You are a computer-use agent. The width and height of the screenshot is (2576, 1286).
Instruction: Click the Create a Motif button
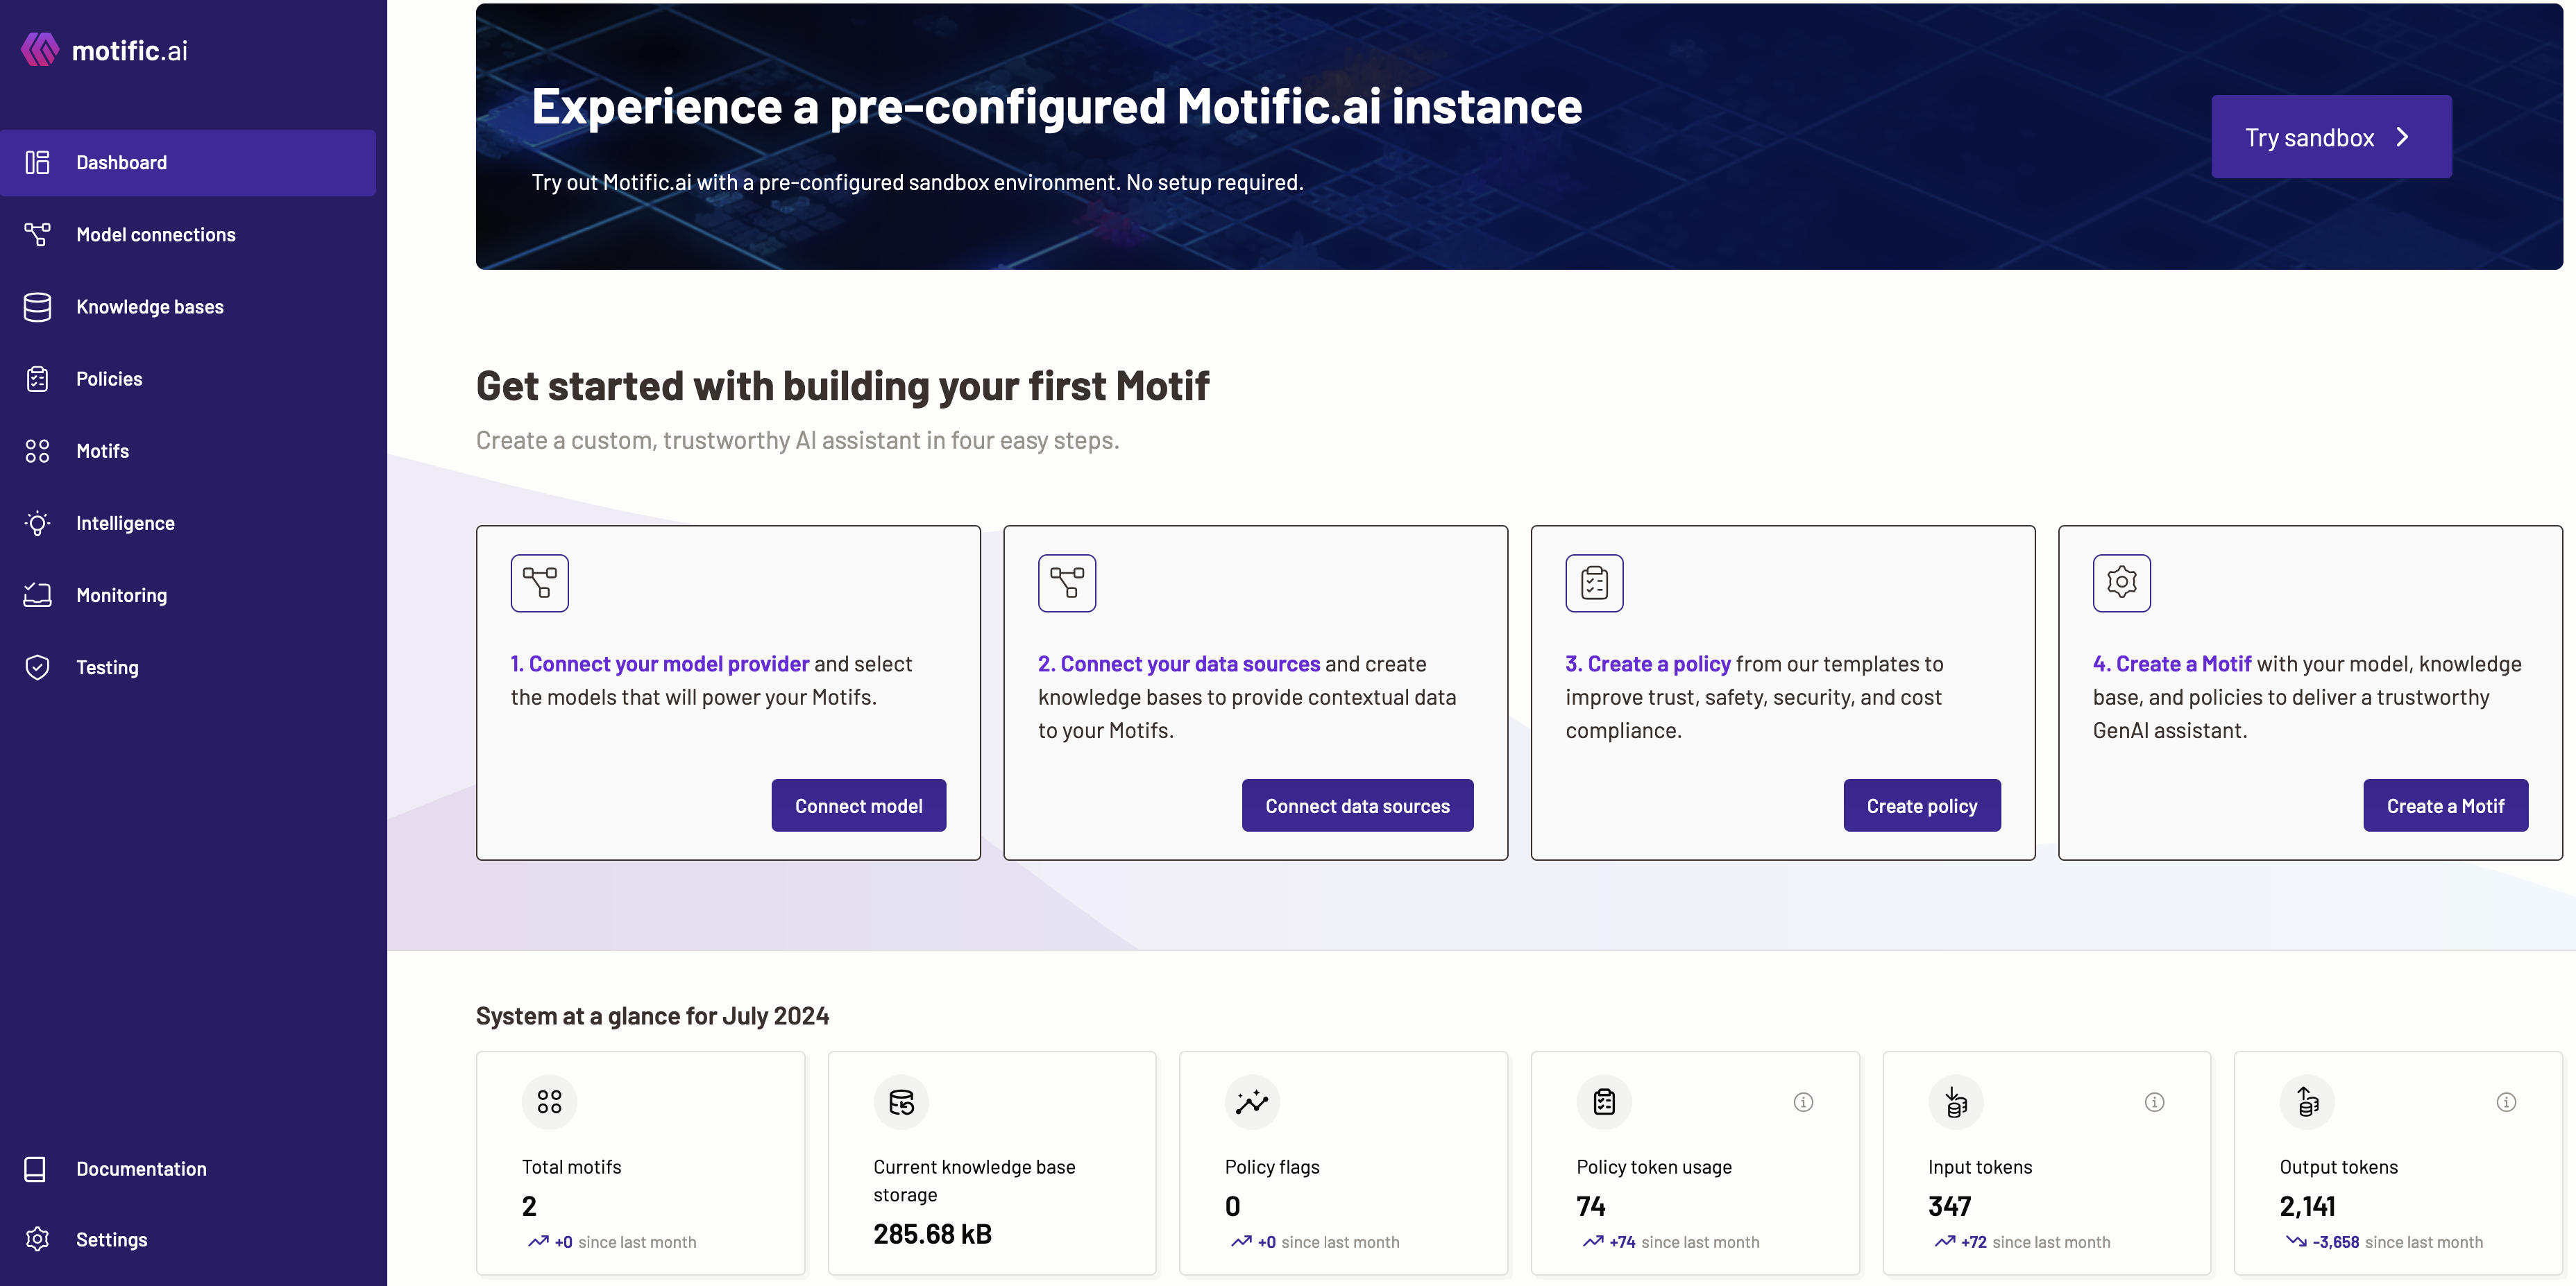(x=2445, y=805)
